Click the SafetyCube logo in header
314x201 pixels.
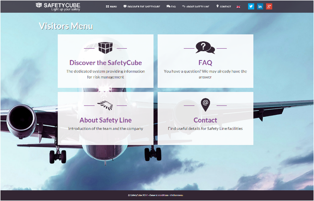58,7
